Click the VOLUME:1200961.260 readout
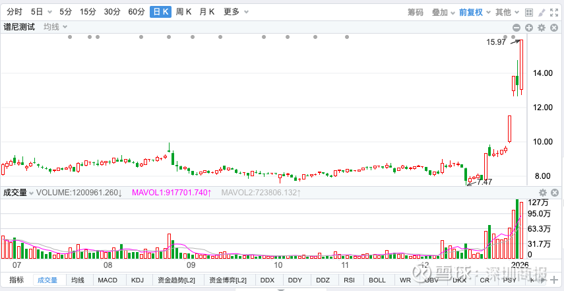This screenshot has width=564, height=291. [80, 193]
